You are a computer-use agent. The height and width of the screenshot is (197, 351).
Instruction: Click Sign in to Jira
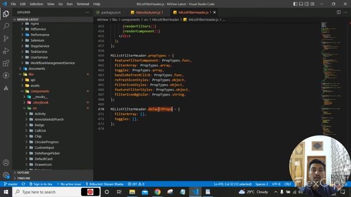pyautogui.click(x=41, y=184)
